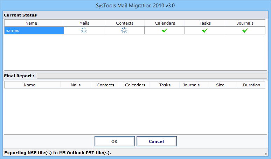Click the Journals column header in Current Status
271x159 pixels.
[245, 23]
